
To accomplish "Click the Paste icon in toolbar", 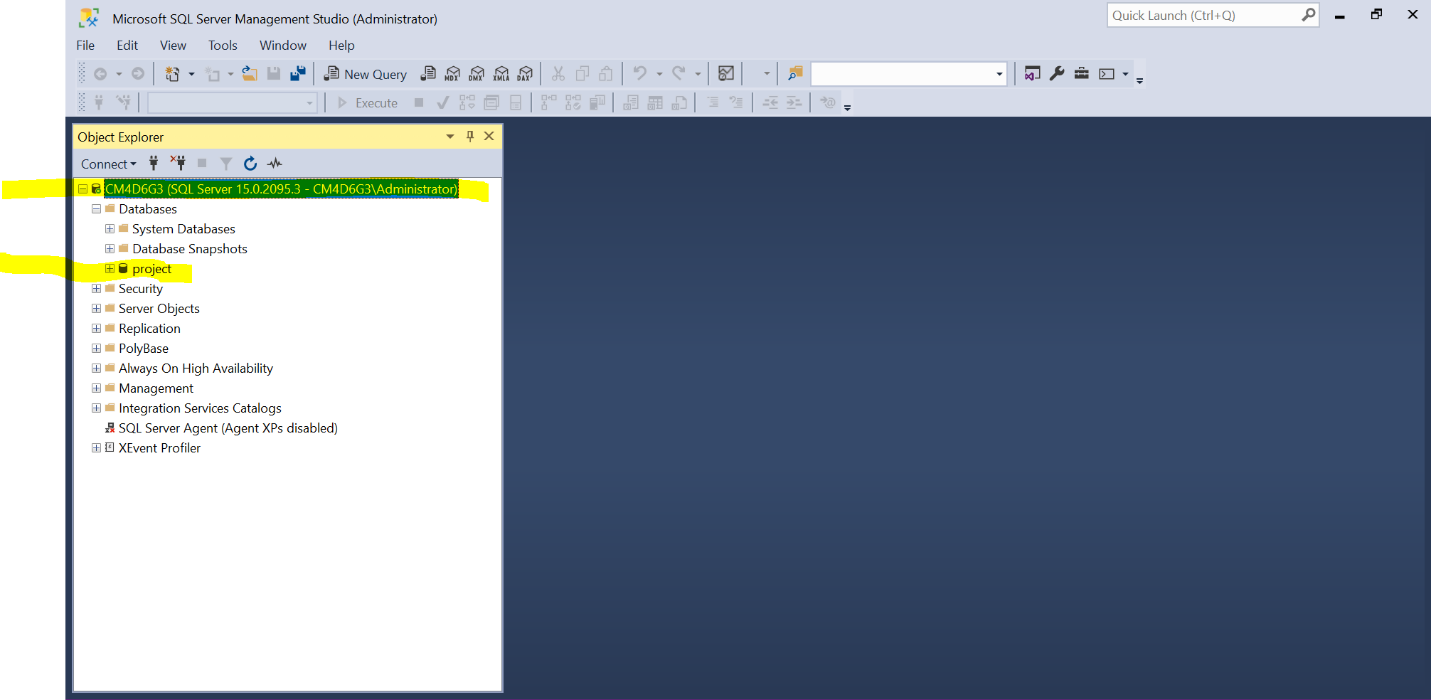I will point(606,74).
